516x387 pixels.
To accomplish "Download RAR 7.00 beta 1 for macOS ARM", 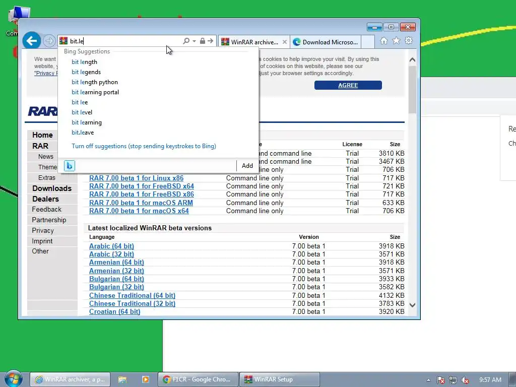I will coord(141,203).
